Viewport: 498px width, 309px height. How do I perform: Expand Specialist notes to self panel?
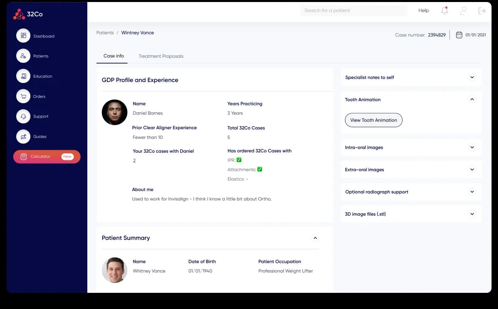472,77
